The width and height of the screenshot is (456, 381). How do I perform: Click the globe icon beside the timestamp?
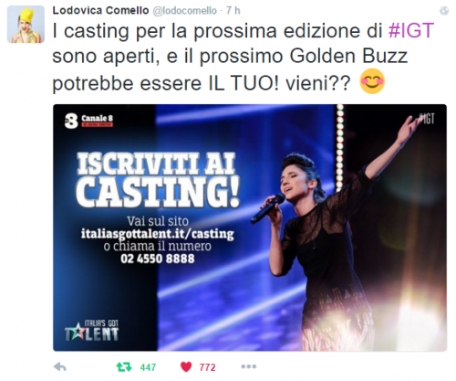point(444,11)
